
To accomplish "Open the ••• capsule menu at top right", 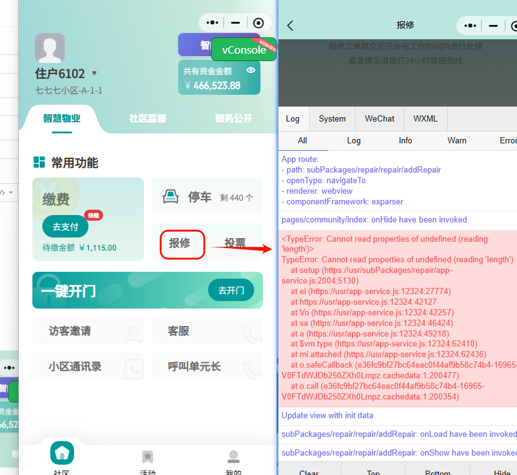I will [x=470, y=26].
